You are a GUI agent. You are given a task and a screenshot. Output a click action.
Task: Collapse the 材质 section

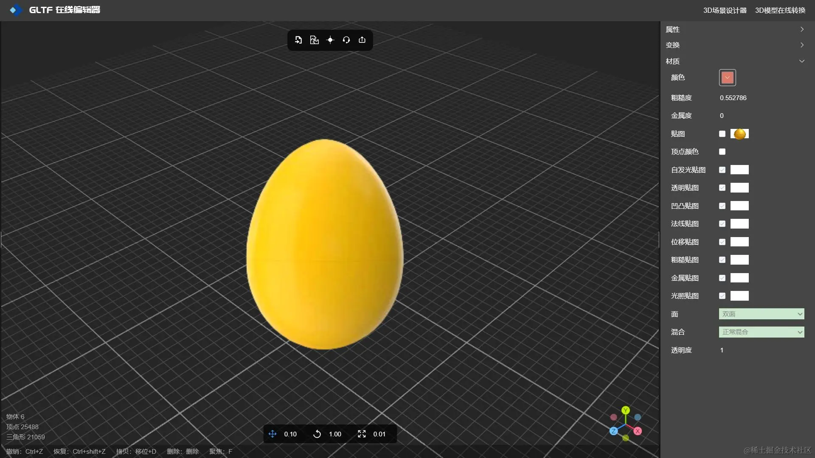coord(735,61)
